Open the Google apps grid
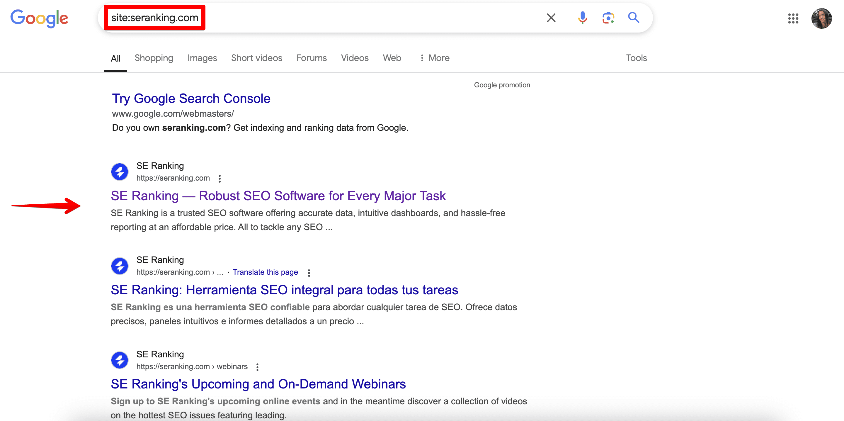This screenshot has height=421, width=844. [793, 18]
